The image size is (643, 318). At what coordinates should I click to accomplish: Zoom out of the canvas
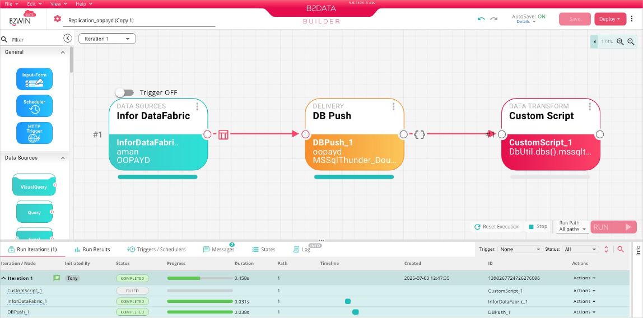coord(631,42)
